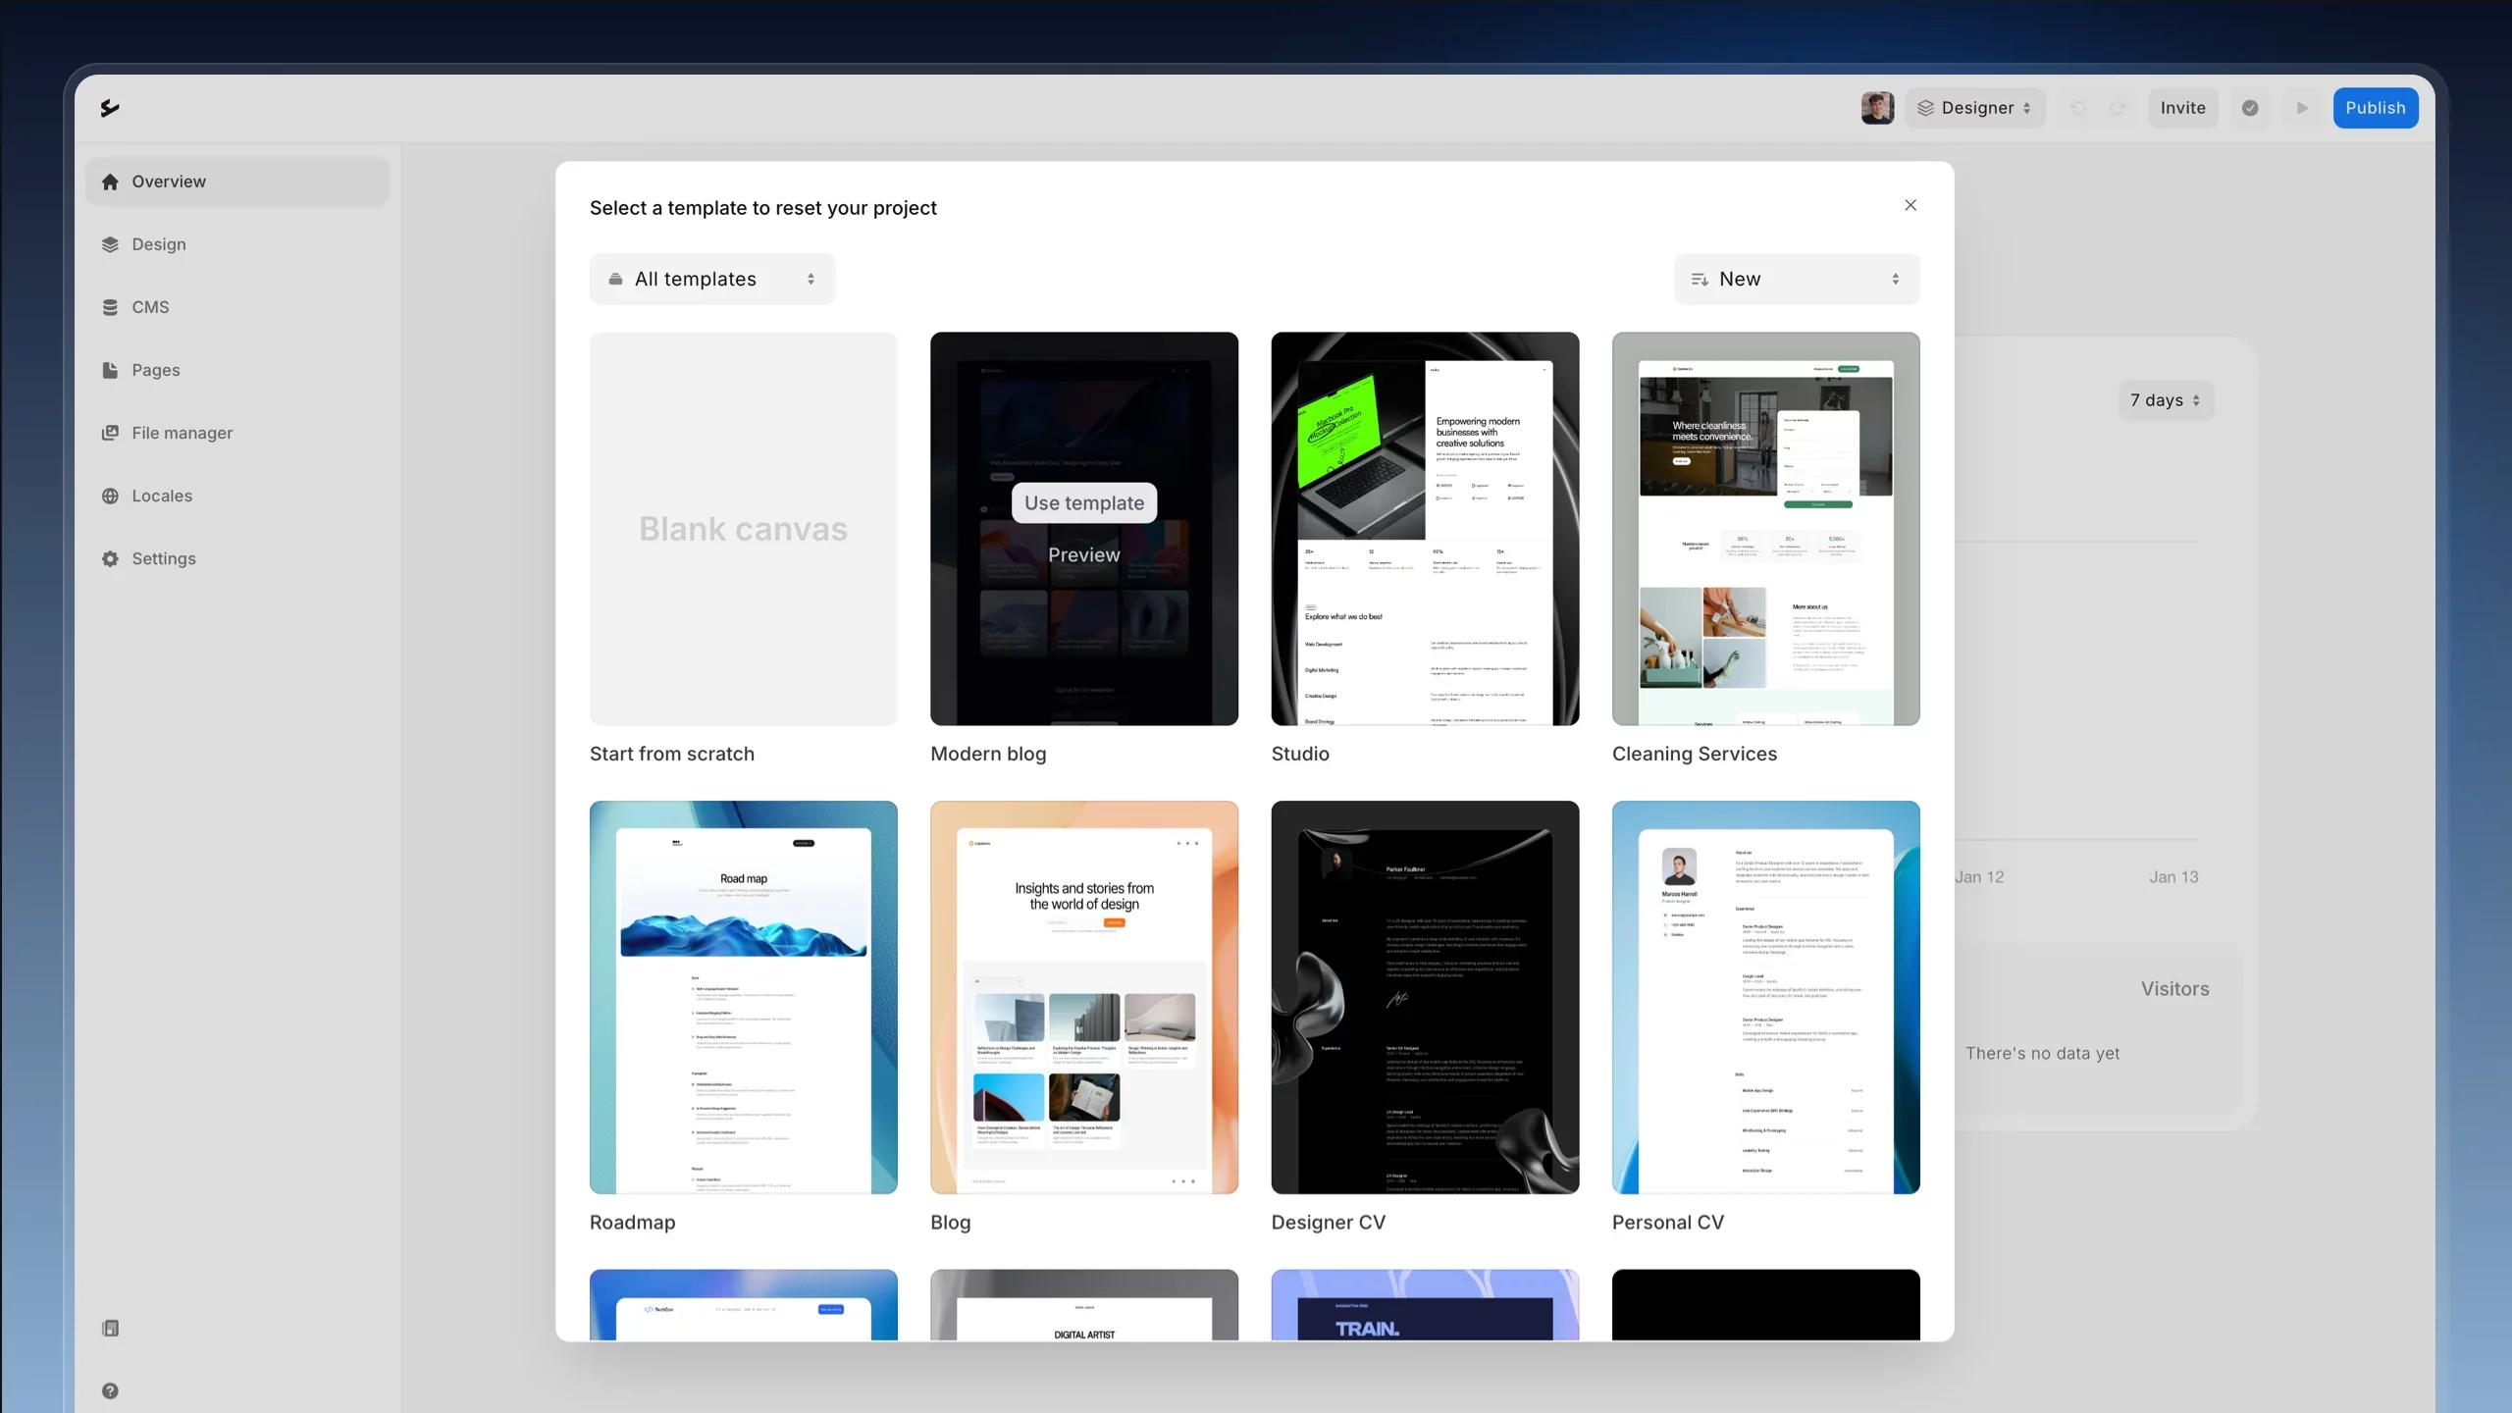Click the redo arrow icon

tap(2118, 108)
